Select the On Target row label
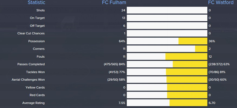The height and width of the screenshot is (108, 237). (37, 18)
